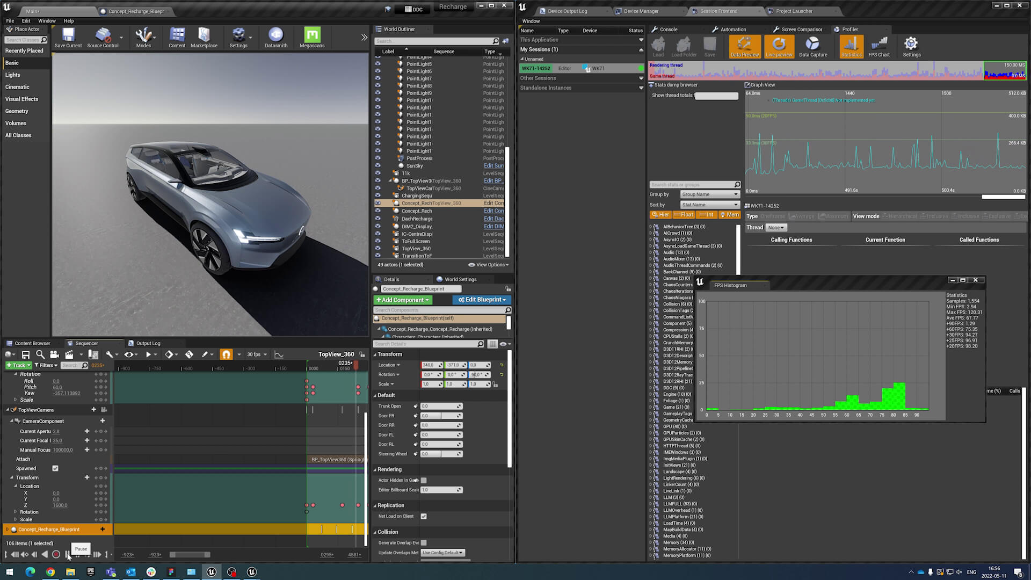Open Source Control toolbar icon
The height and width of the screenshot is (580, 1031).
click(103, 35)
